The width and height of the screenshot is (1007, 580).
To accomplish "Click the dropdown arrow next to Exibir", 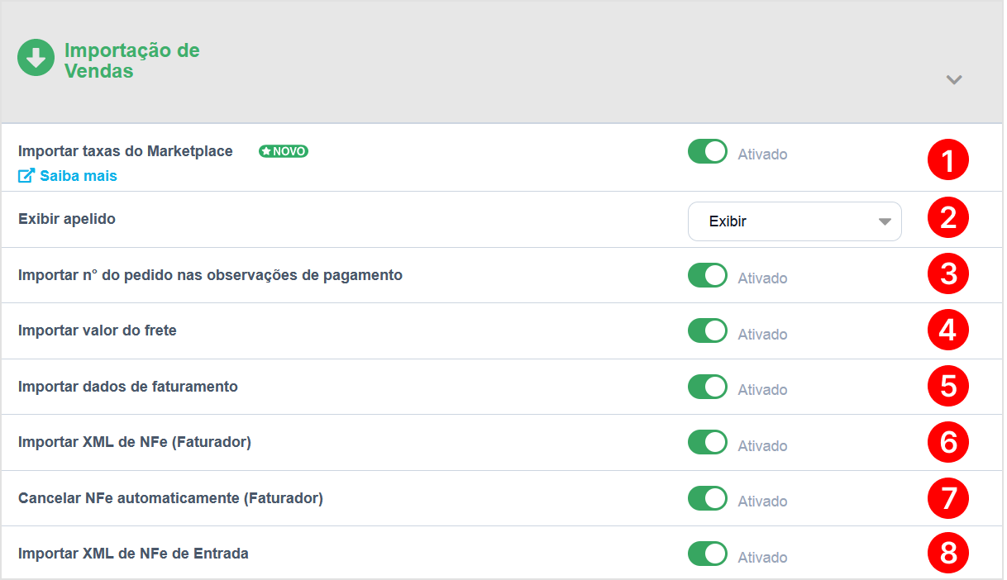I will pos(884,221).
